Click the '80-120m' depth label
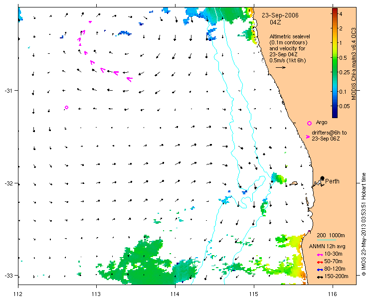Viewport: 369px width, 299px height. [x=335, y=269]
